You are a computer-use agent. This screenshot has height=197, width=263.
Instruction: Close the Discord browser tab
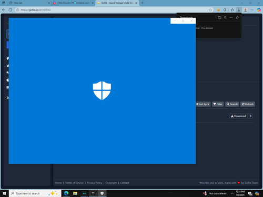pos(93,3)
